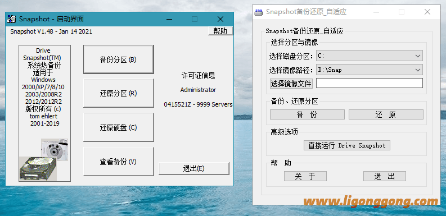
Task: Choose 还原分区 (R) button
Action: pyautogui.click(x=118, y=93)
